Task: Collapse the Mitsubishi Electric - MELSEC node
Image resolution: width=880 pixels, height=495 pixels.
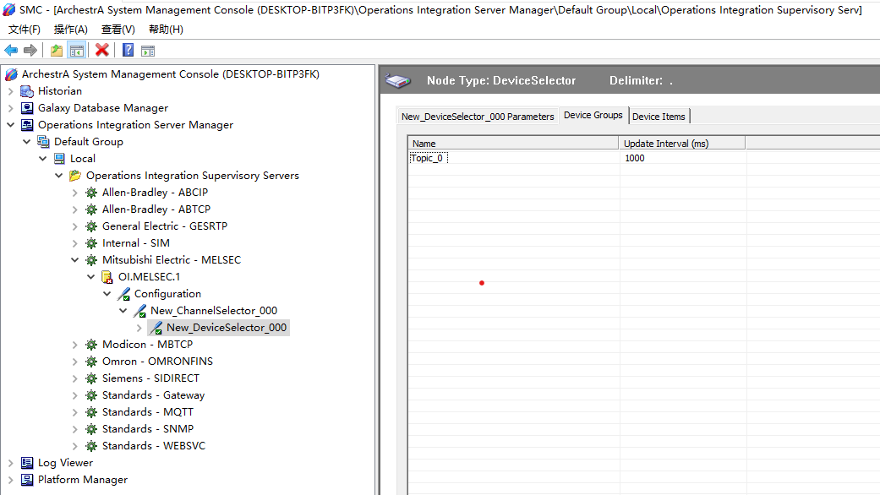Action: 75,260
